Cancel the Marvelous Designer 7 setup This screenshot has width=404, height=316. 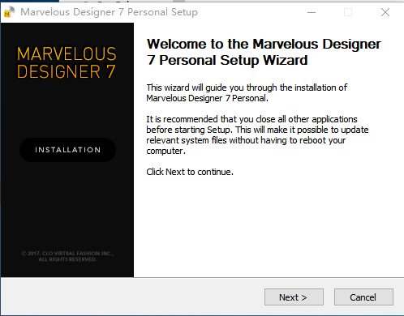coord(363,297)
